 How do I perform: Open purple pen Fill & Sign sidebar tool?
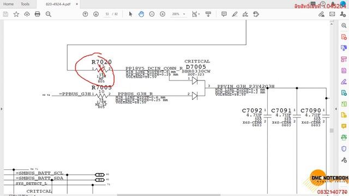click(x=344, y=82)
